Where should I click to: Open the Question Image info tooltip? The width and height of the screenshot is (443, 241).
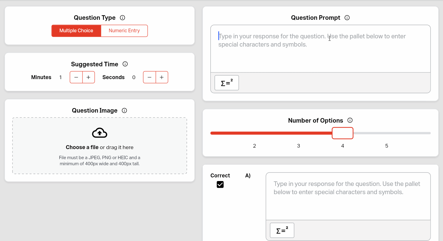124,110
